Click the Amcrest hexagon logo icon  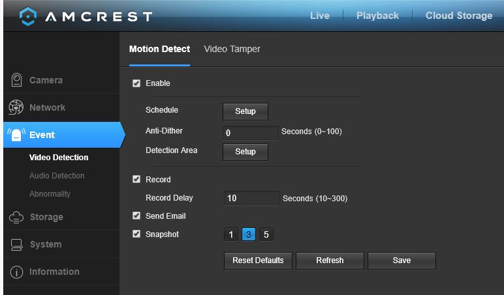pyautogui.click(x=28, y=16)
